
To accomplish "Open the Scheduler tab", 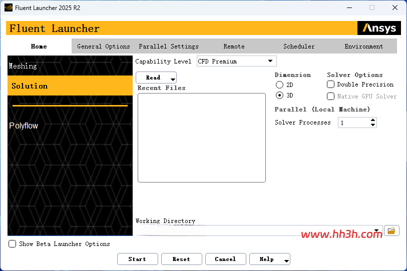I will 299,46.
